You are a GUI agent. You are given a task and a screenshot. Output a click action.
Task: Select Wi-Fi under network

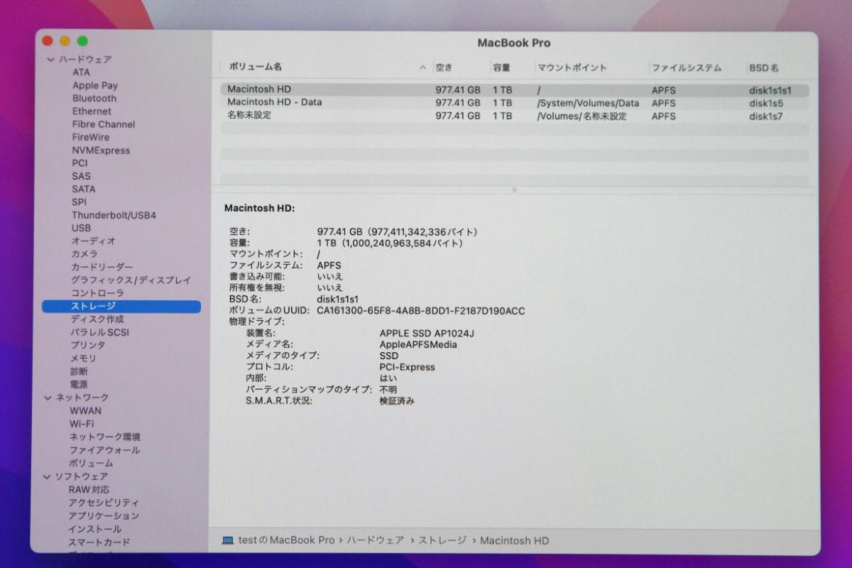[82, 424]
